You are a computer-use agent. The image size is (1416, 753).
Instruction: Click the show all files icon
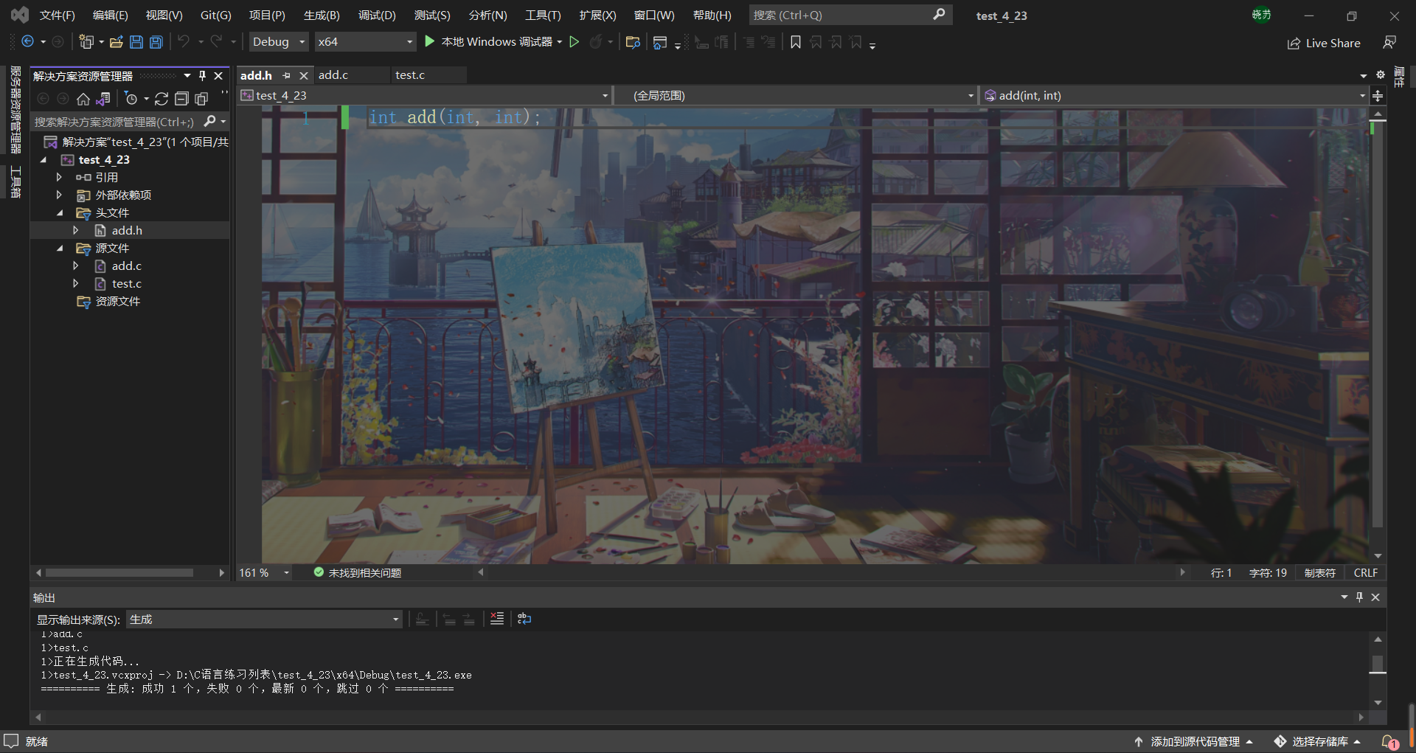tap(201, 99)
